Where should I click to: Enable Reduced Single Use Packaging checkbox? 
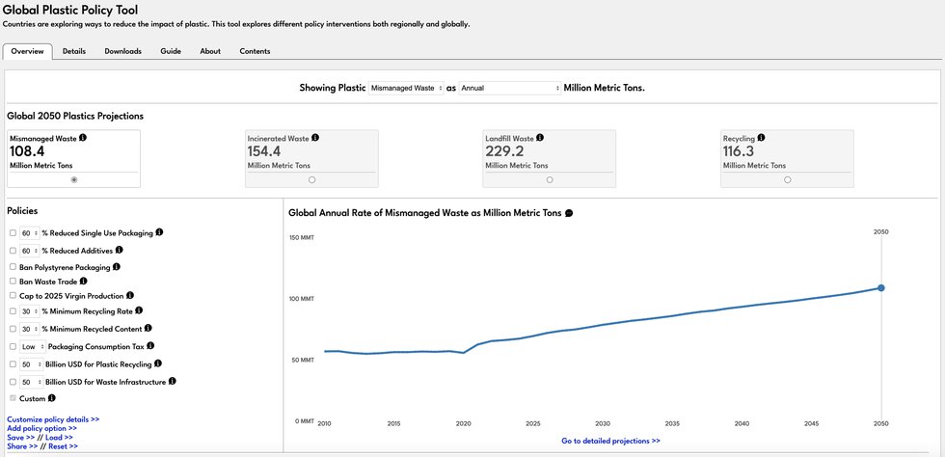[13, 232]
